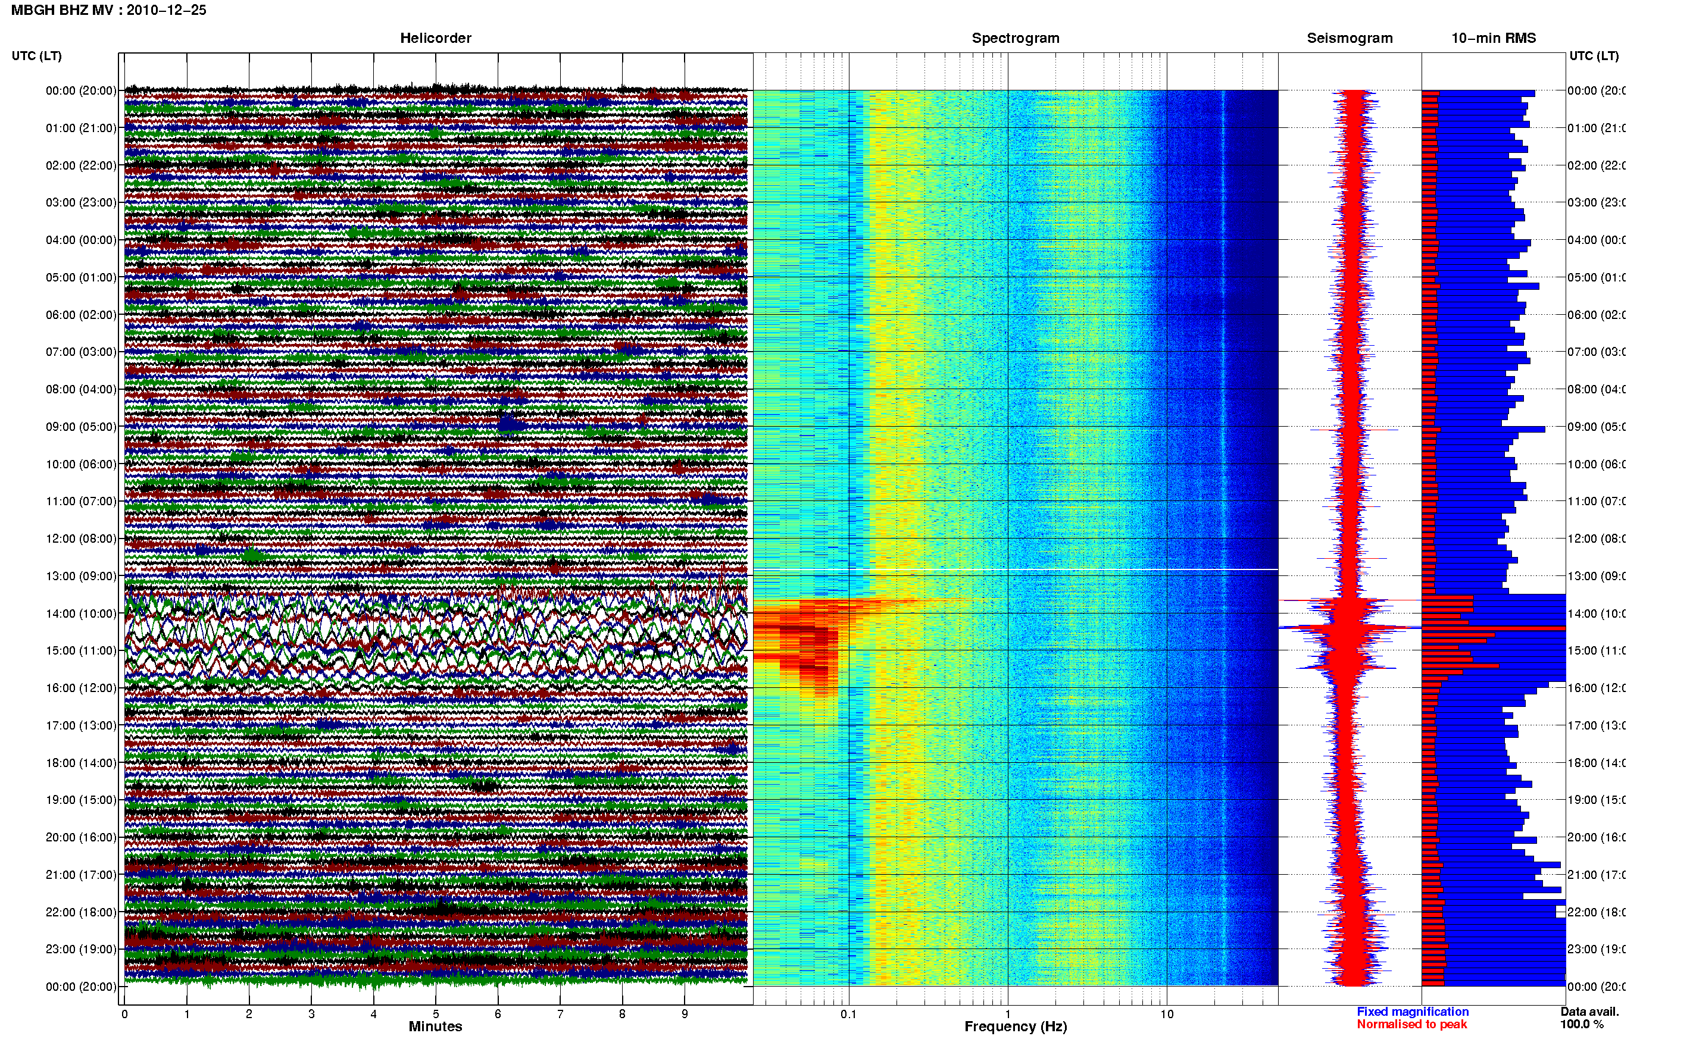Click the right-side 22:00 time label
Image resolution: width=1693 pixels, height=1058 pixels.
[x=1597, y=912]
